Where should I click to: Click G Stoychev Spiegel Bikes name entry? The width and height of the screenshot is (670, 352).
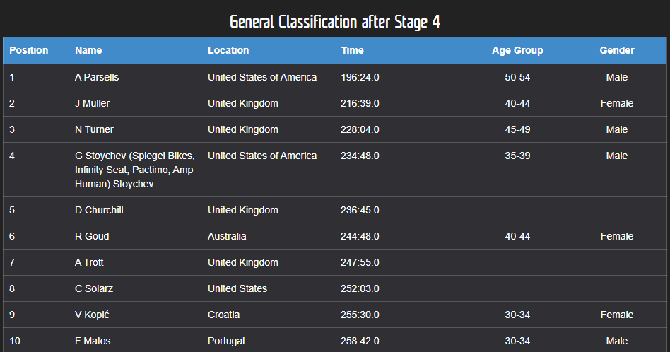(x=134, y=170)
